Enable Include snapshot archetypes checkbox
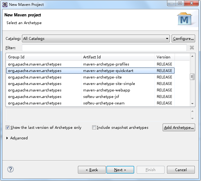The width and height of the screenshot is (201, 181). click(94, 128)
